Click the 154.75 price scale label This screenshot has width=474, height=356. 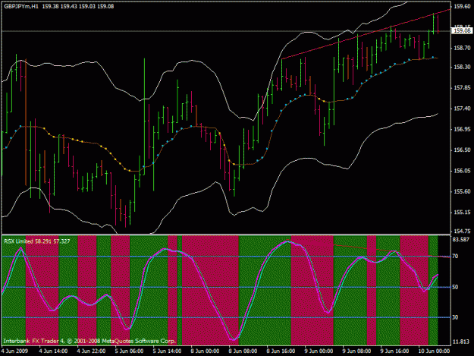pos(462,232)
